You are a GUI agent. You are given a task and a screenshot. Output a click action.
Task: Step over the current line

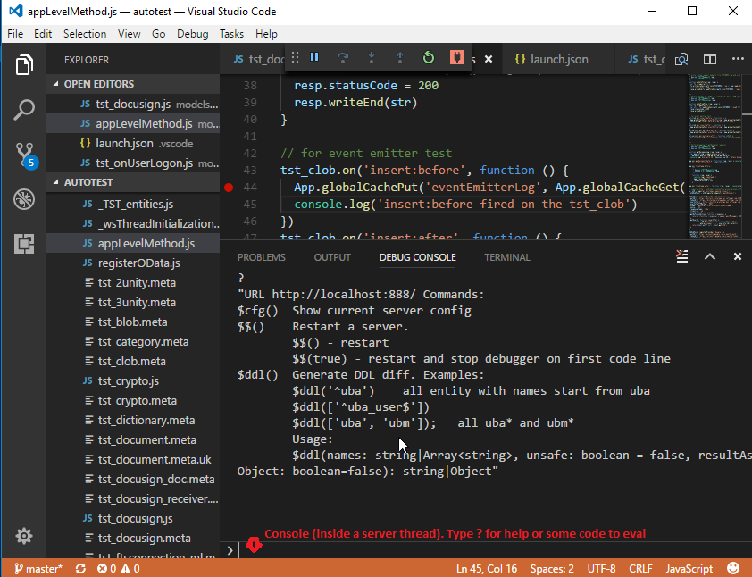pyautogui.click(x=343, y=57)
